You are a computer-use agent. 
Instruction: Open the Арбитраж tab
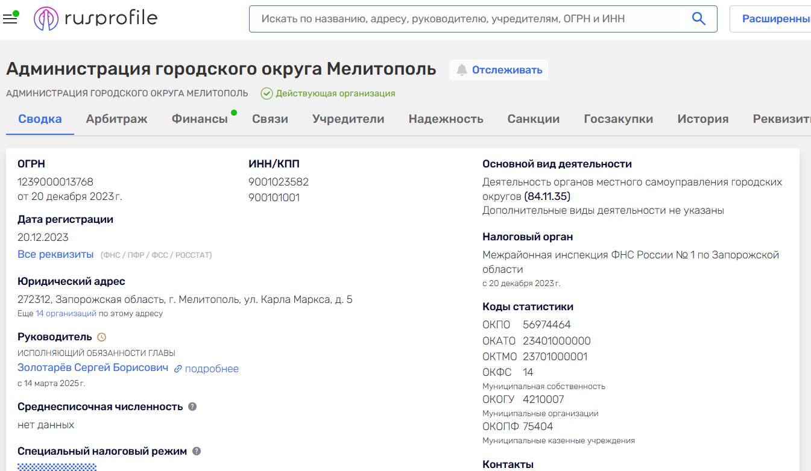pyautogui.click(x=116, y=119)
